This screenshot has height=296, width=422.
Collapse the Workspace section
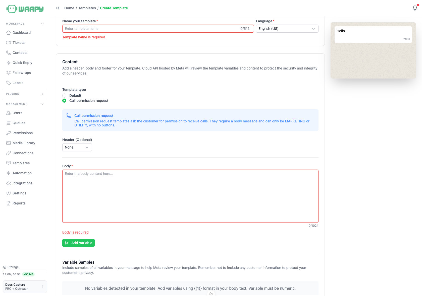(42, 24)
